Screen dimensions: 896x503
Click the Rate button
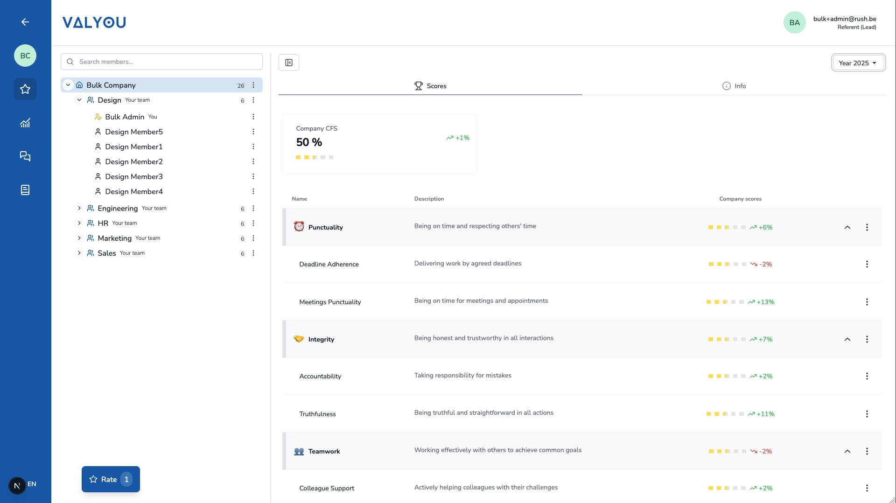pyautogui.click(x=111, y=479)
